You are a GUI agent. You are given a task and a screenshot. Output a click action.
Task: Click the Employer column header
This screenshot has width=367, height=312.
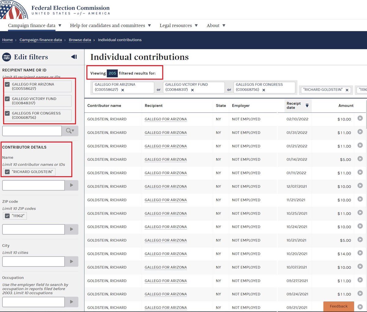[x=241, y=105]
